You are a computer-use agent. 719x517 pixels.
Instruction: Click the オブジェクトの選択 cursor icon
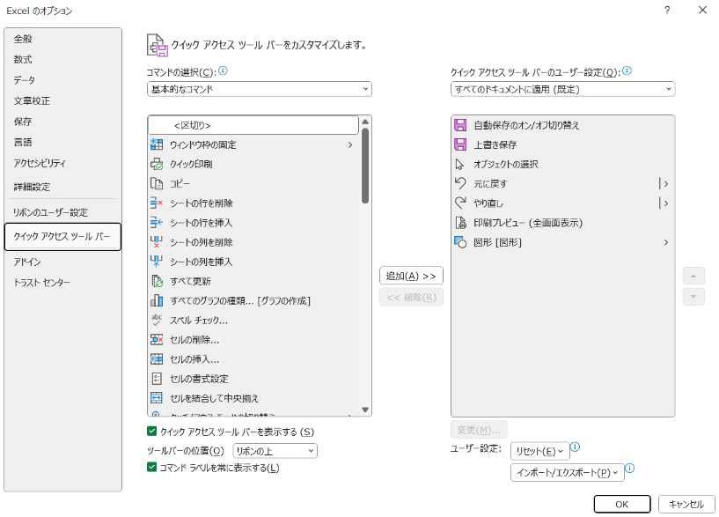(460, 164)
